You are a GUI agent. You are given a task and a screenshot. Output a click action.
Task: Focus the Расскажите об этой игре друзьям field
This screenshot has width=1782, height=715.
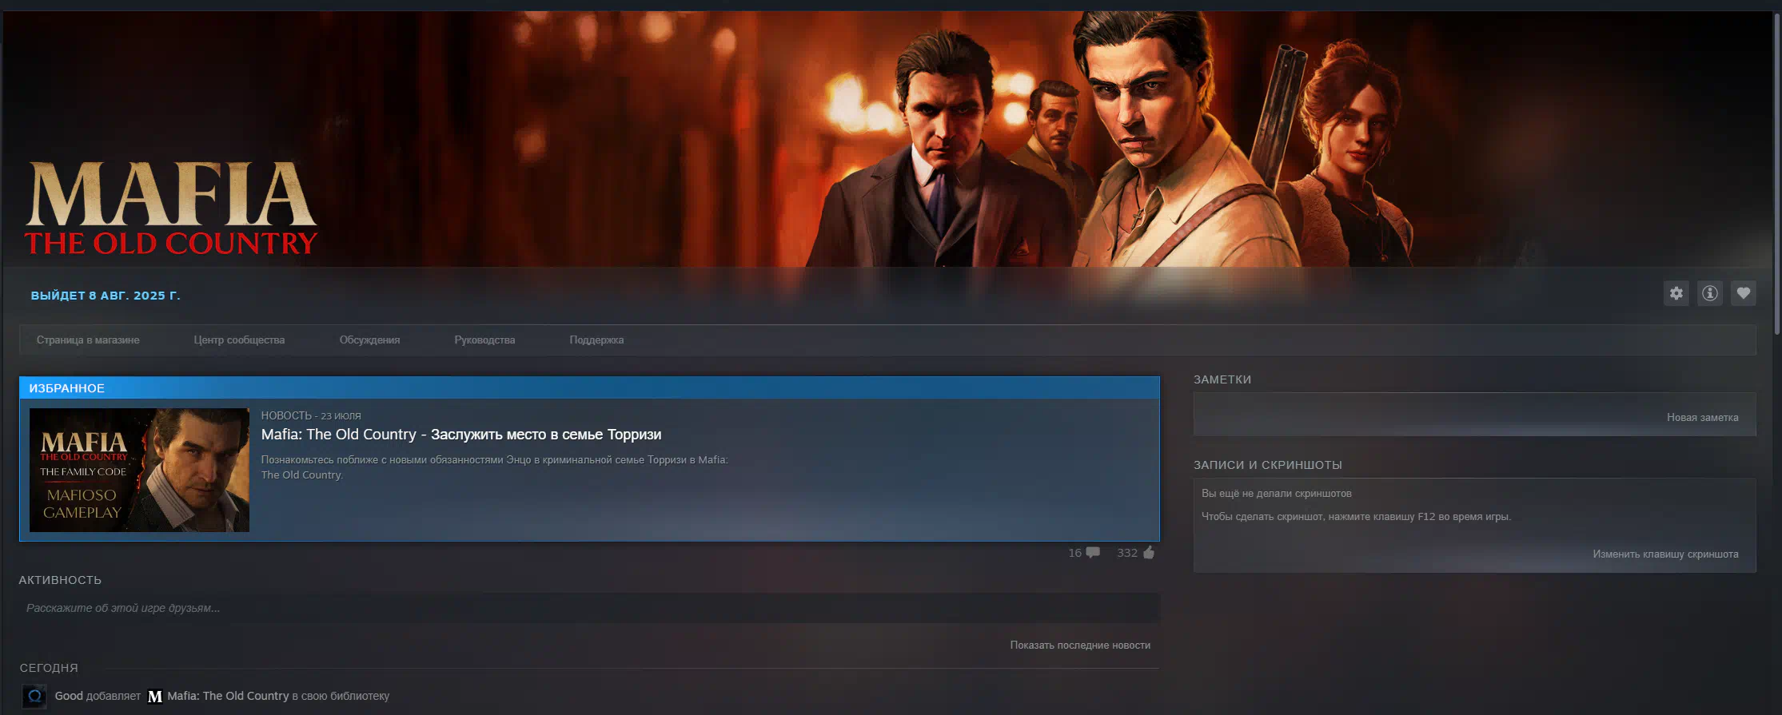pos(589,608)
